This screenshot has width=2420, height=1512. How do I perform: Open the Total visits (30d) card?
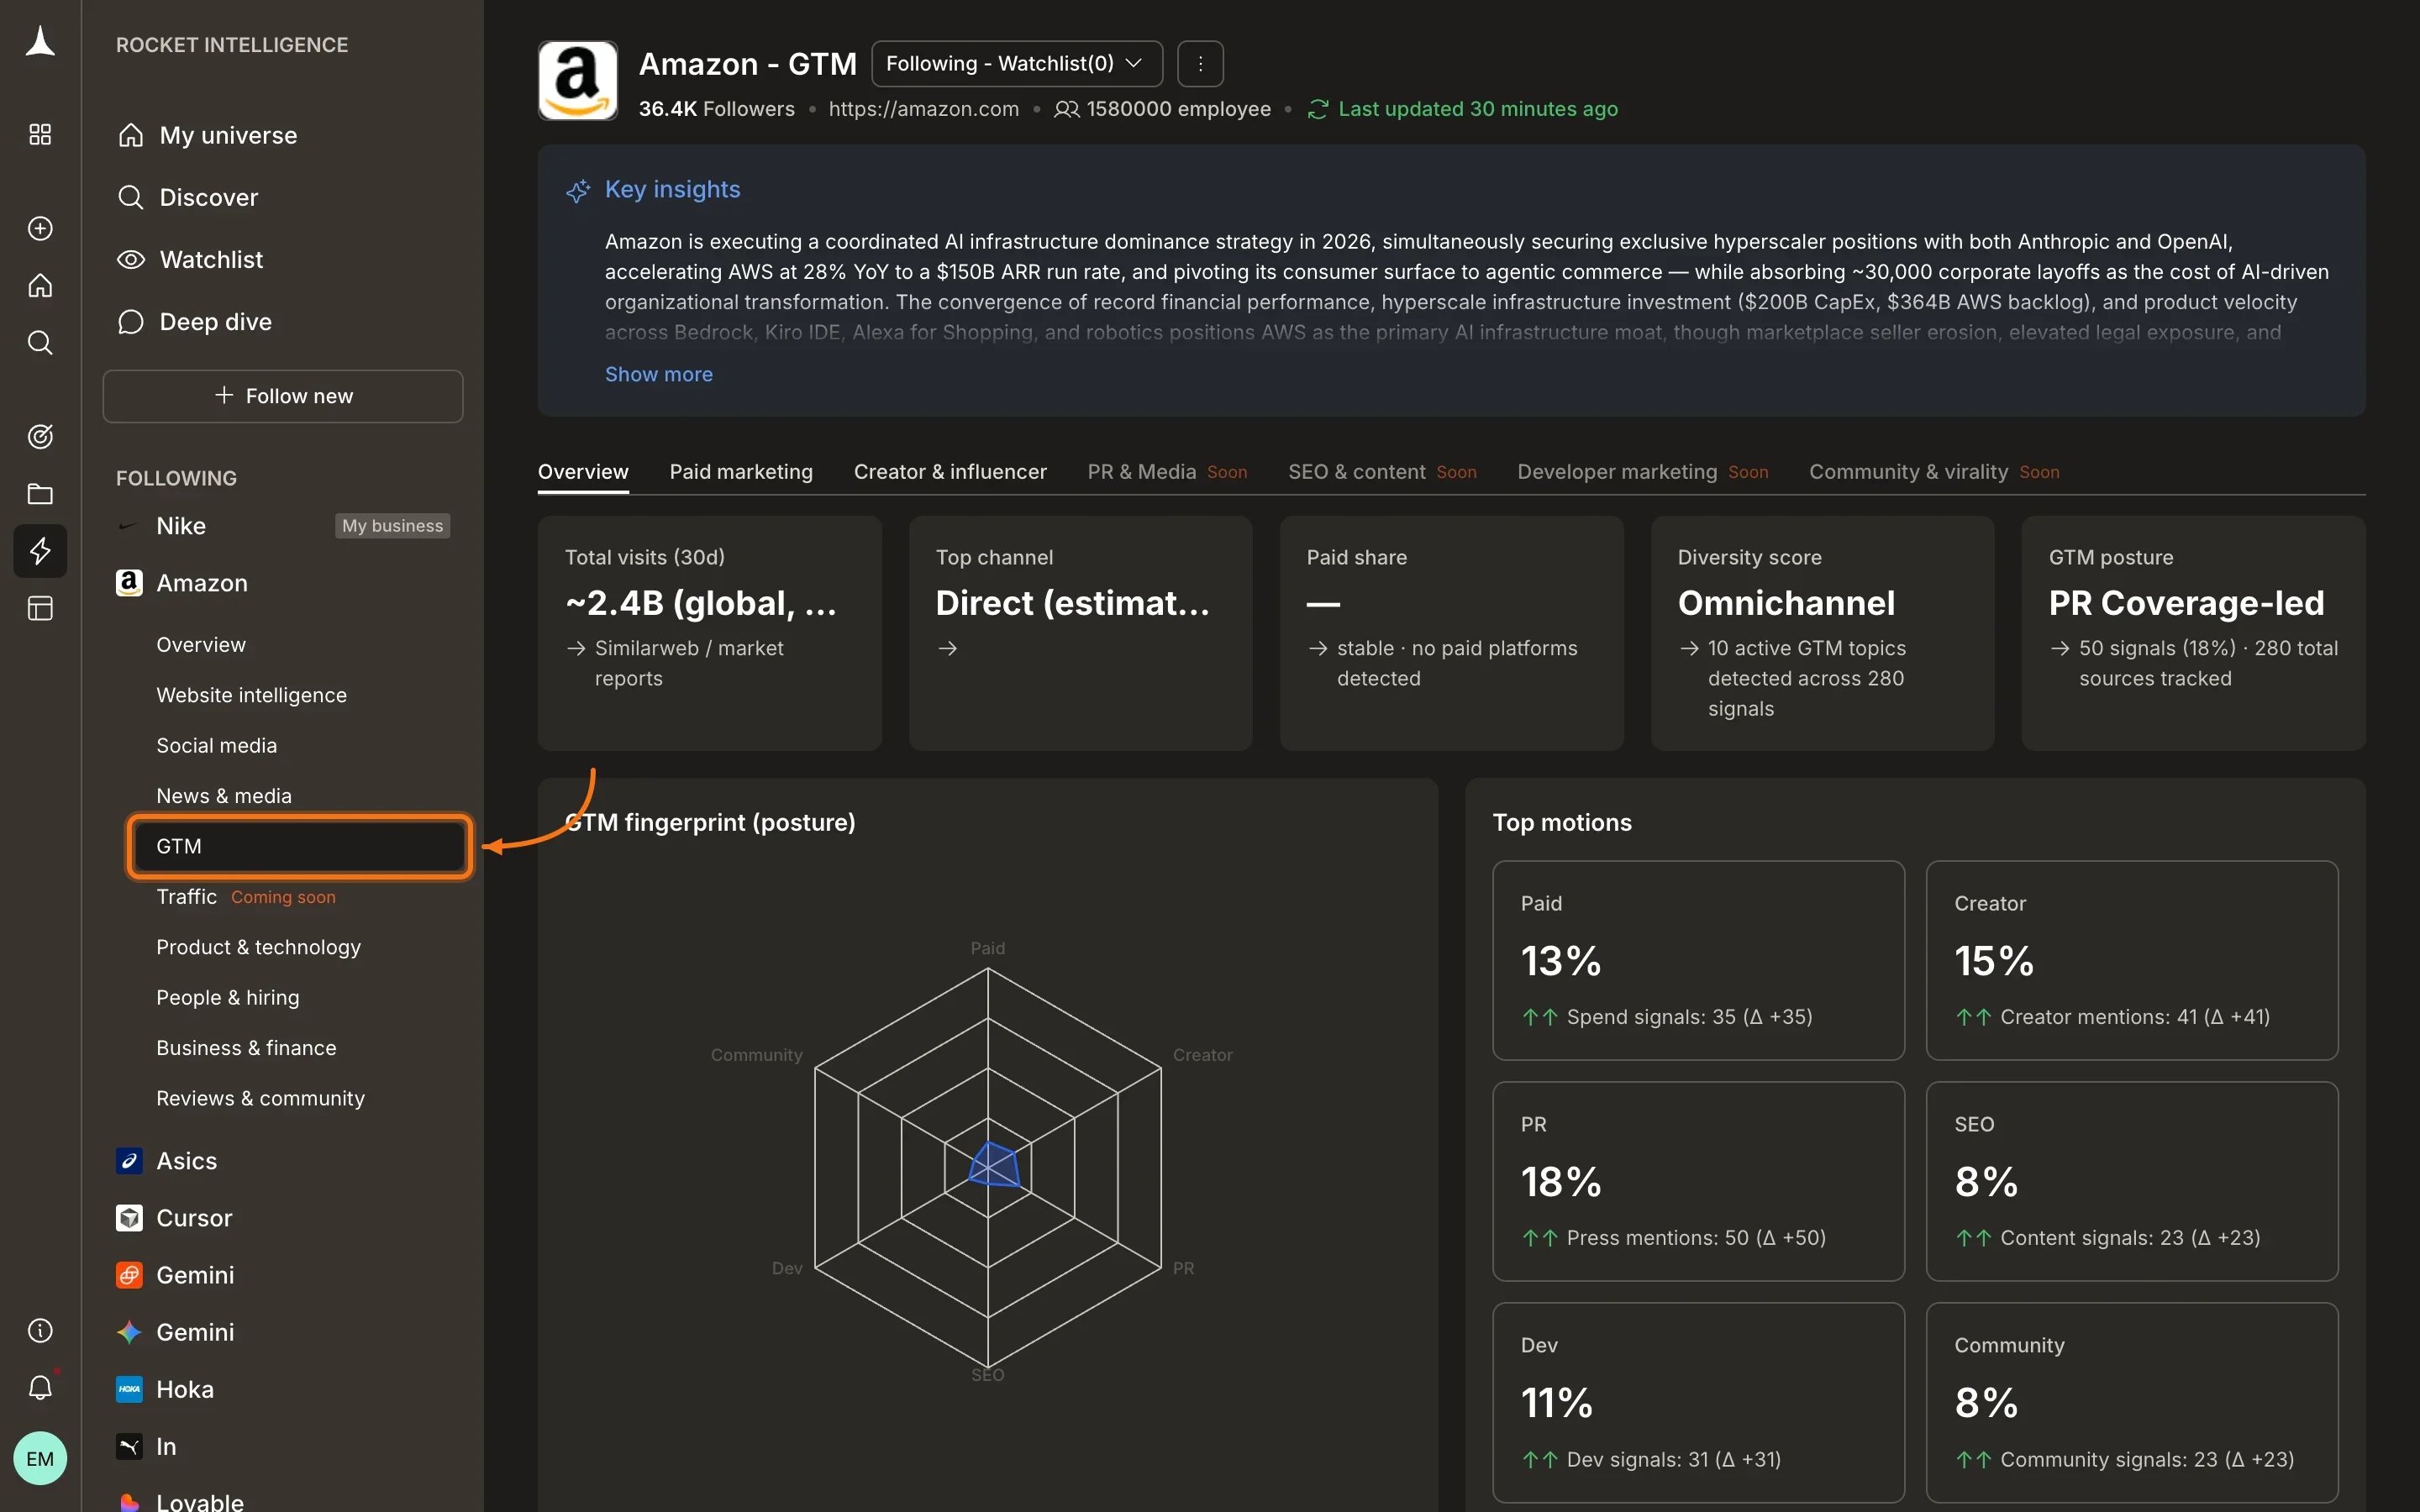click(x=709, y=633)
